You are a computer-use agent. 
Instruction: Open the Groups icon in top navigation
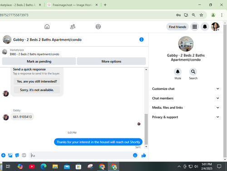pyautogui.click(x=98, y=27)
